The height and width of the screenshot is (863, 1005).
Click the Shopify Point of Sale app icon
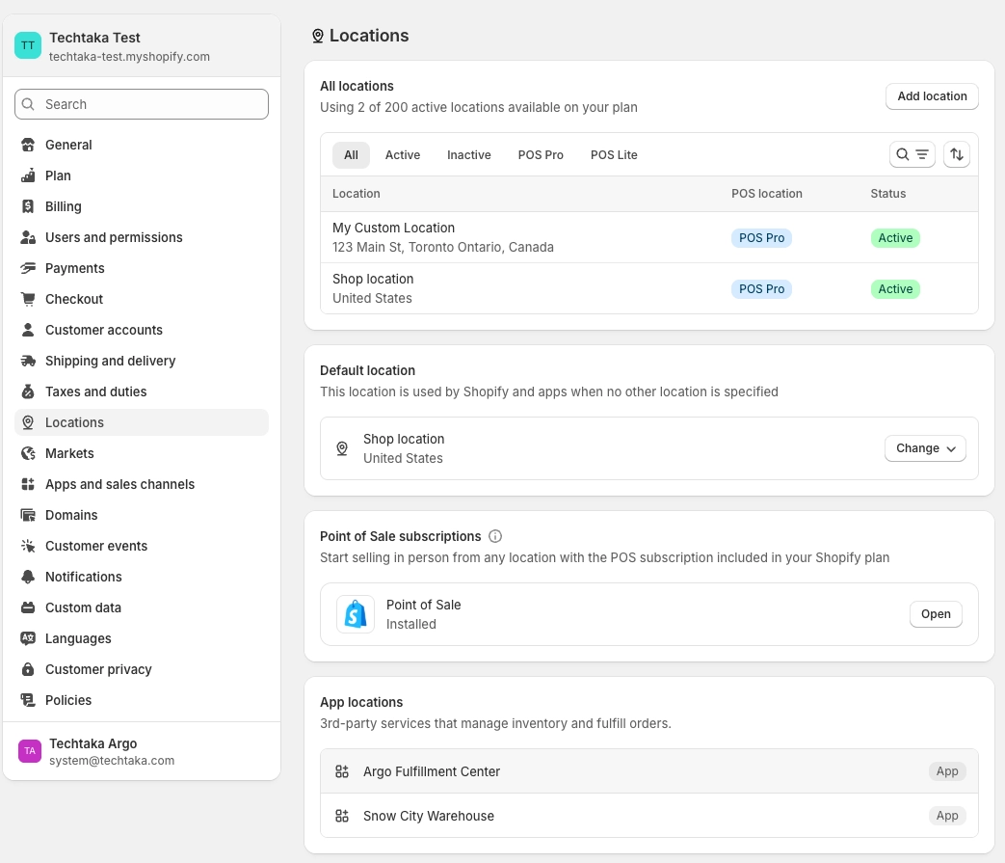coord(356,614)
